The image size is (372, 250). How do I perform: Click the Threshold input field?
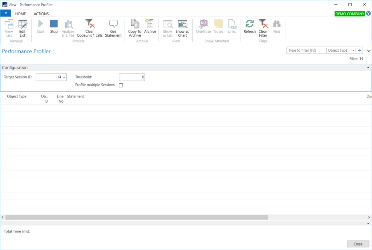click(x=132, y=77)
